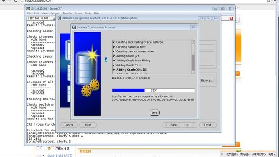Maximize the Step 15 of 15 window
The image size is (279, 157).
[x=209, y=18]
